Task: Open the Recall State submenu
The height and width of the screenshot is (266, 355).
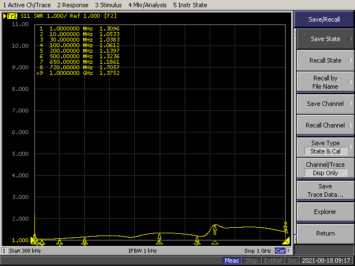Action: 325,60
